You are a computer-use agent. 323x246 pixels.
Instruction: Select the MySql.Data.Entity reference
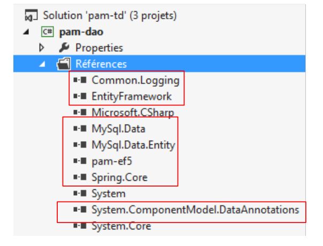[x=133, y=145]
